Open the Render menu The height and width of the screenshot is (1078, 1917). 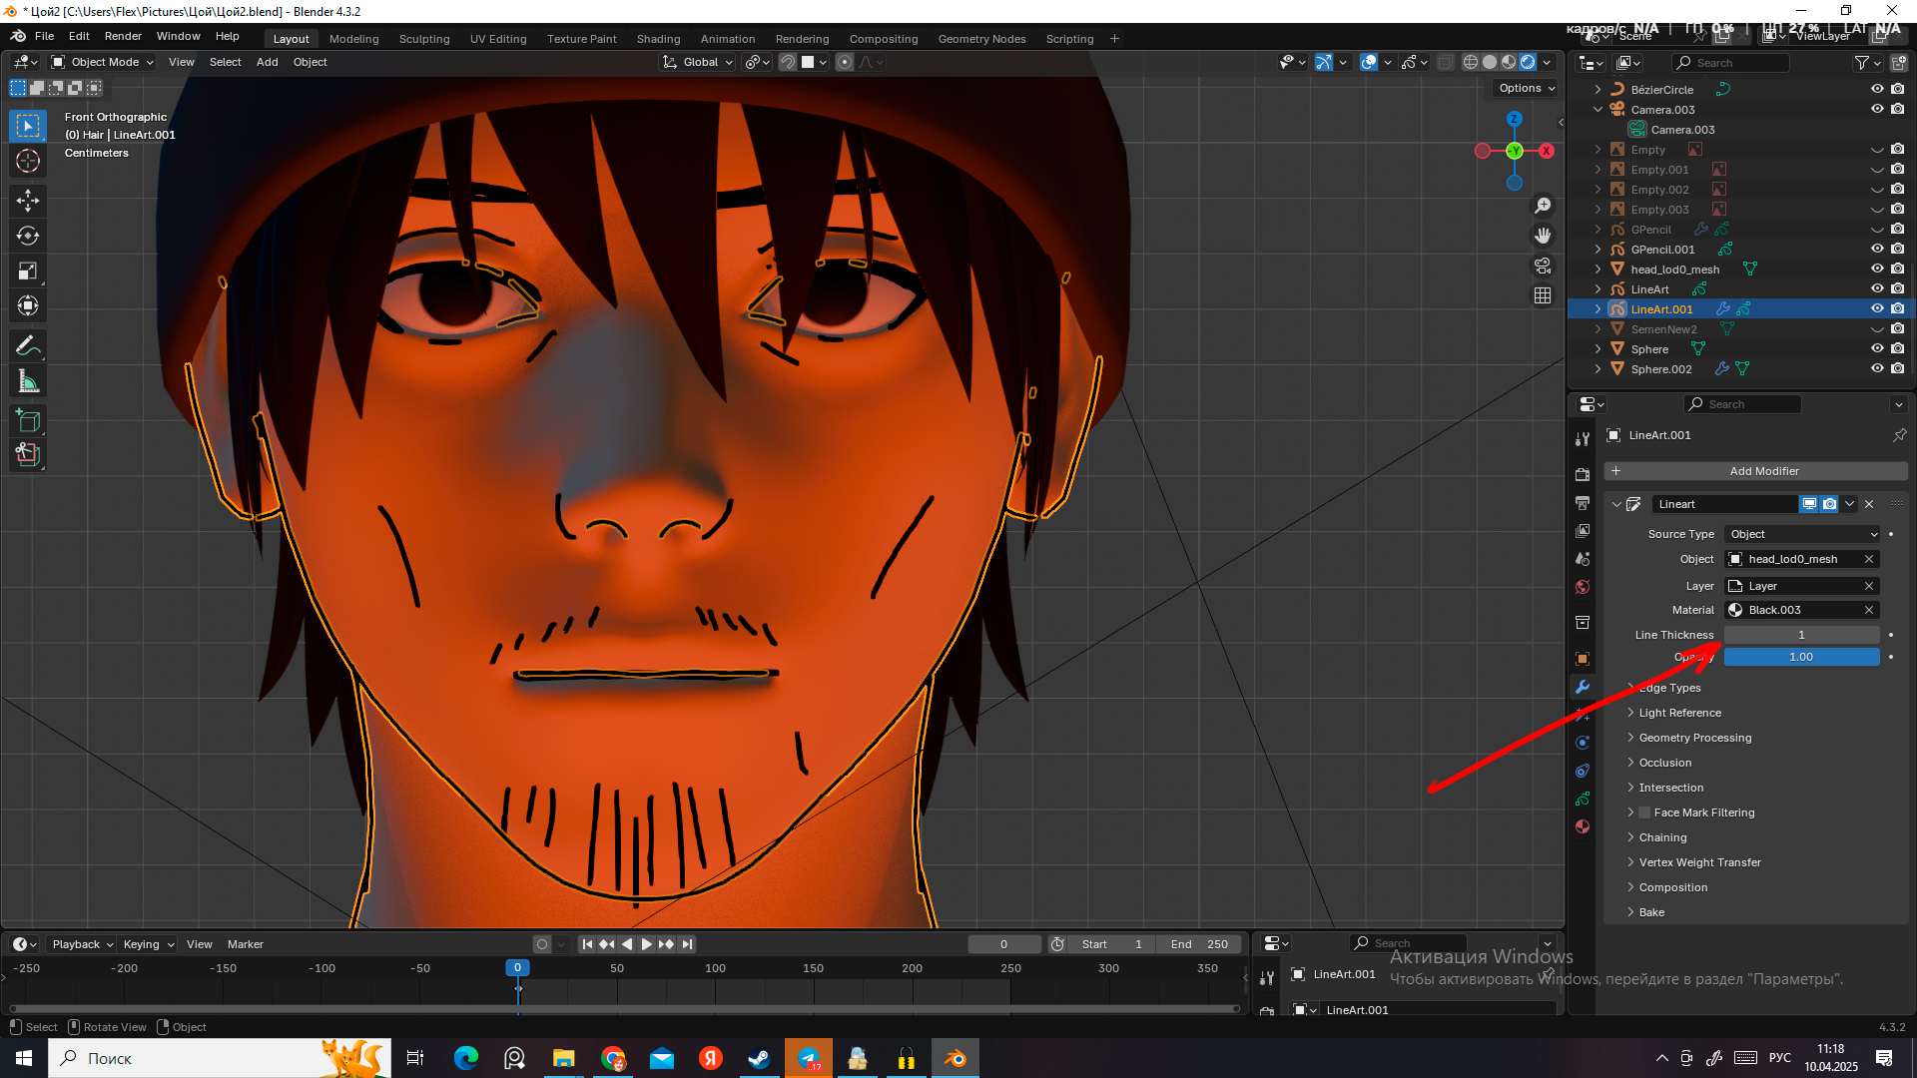(123, 36)
